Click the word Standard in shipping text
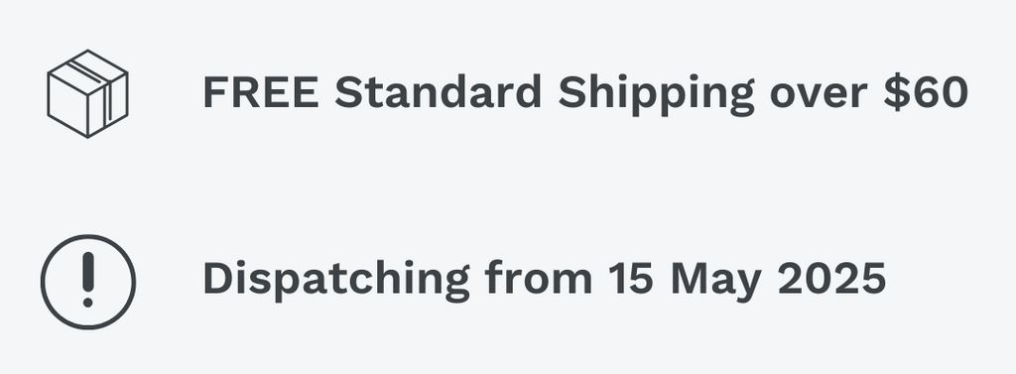 tap(438, 91)
